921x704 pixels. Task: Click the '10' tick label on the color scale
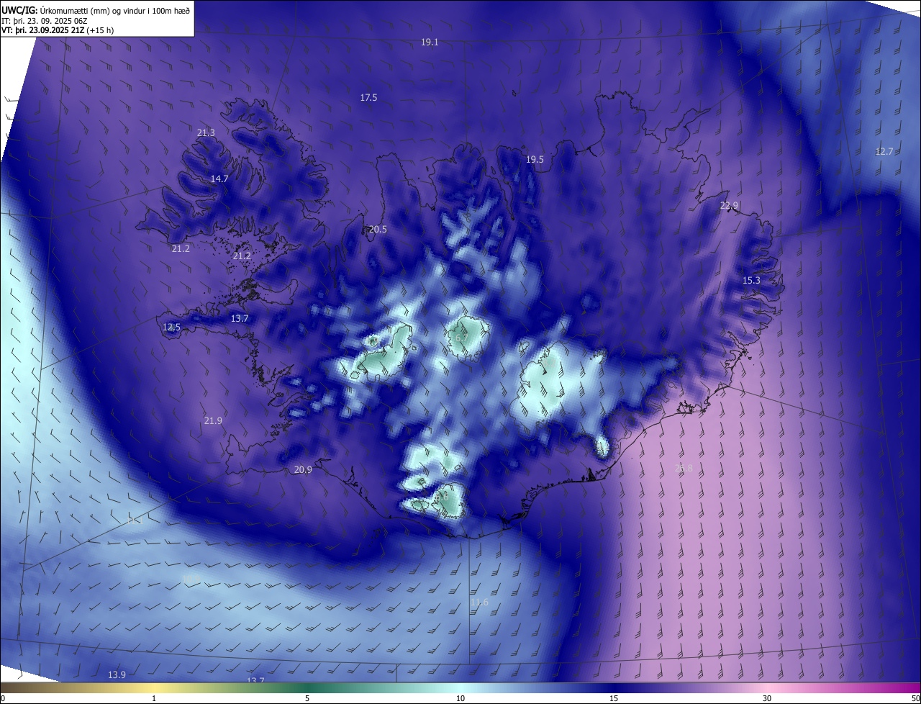click(460, 698)
